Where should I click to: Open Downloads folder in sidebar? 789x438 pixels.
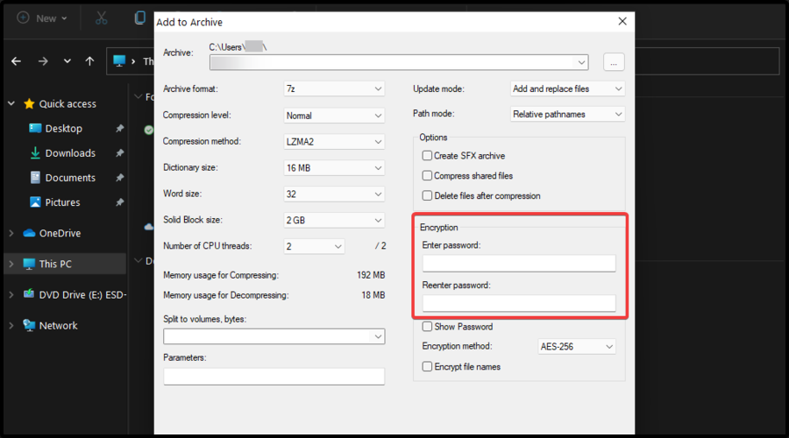(70, 153)
